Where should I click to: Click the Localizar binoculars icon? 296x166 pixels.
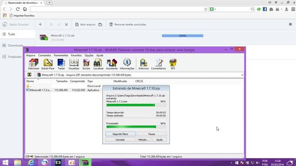tap(99, 64)
